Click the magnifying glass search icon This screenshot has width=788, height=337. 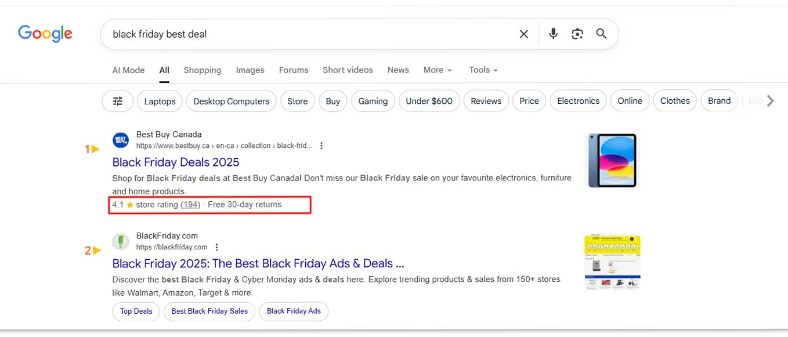coord(601,34)
